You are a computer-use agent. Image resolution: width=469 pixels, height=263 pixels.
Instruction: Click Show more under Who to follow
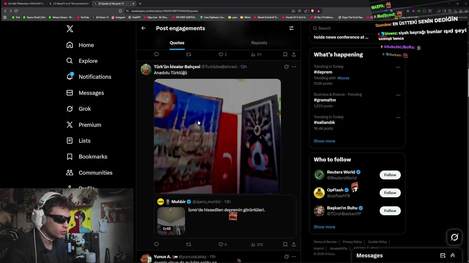pos(324,227)
